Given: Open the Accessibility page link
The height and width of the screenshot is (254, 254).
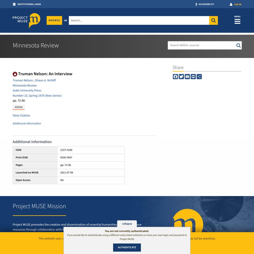Looking at the screenshot, I should click(206, 4).
